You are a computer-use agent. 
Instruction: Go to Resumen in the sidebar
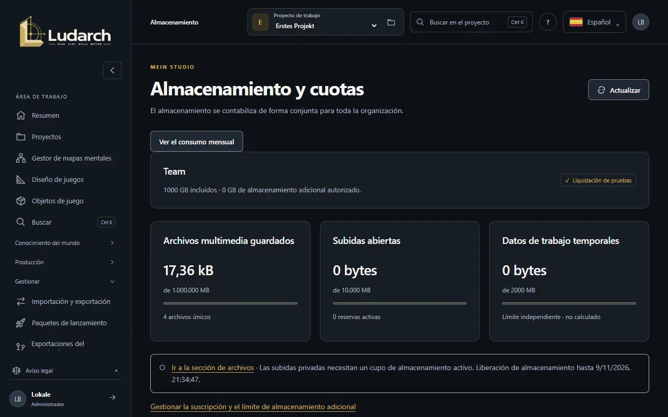point(65,115)
